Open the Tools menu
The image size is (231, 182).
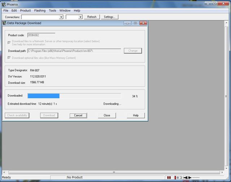pyautogui.click(x=52, y=10)
